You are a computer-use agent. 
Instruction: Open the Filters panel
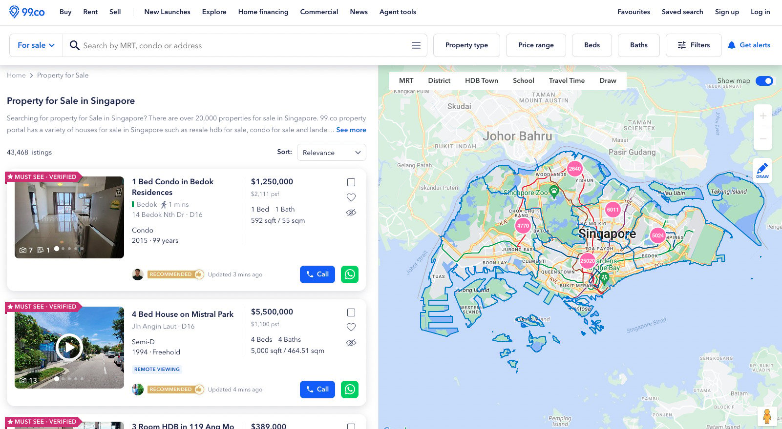point(694,45)
